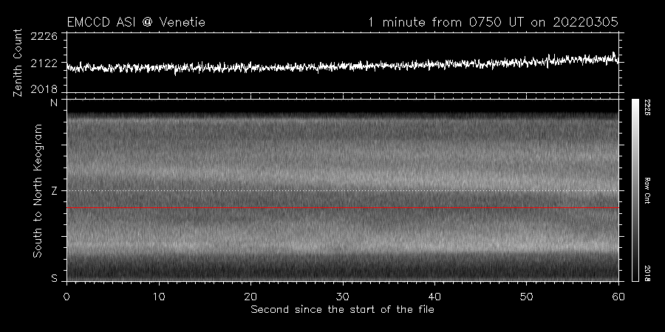Click the 'EMCCD ASI @ Venetie' title text

[x=136, y=22]
